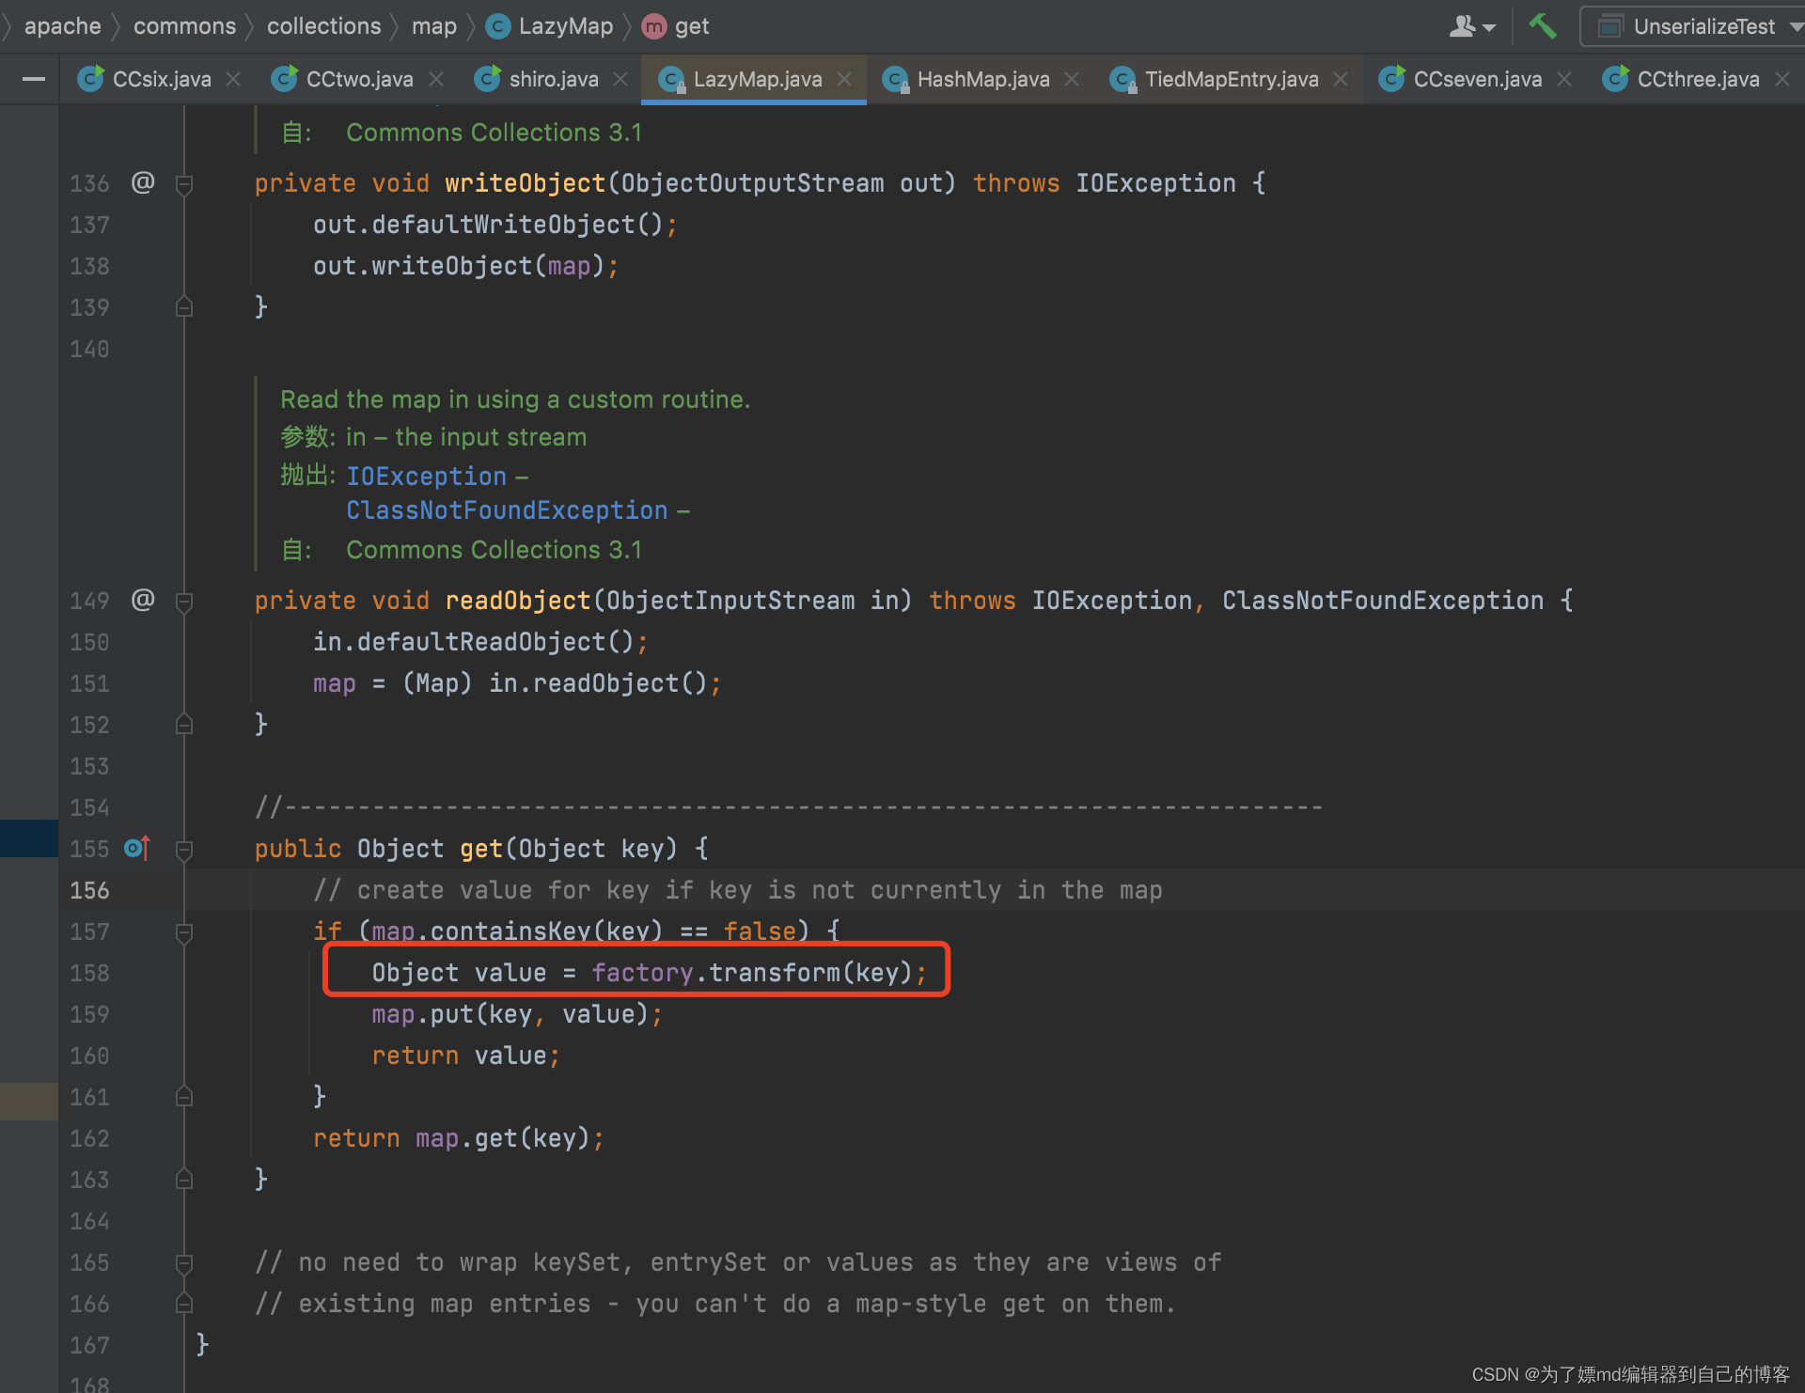The width and height of the screenshot is (1805, 1393).
Task: Close the CCseven.java tab
Action: (1564, 80)
